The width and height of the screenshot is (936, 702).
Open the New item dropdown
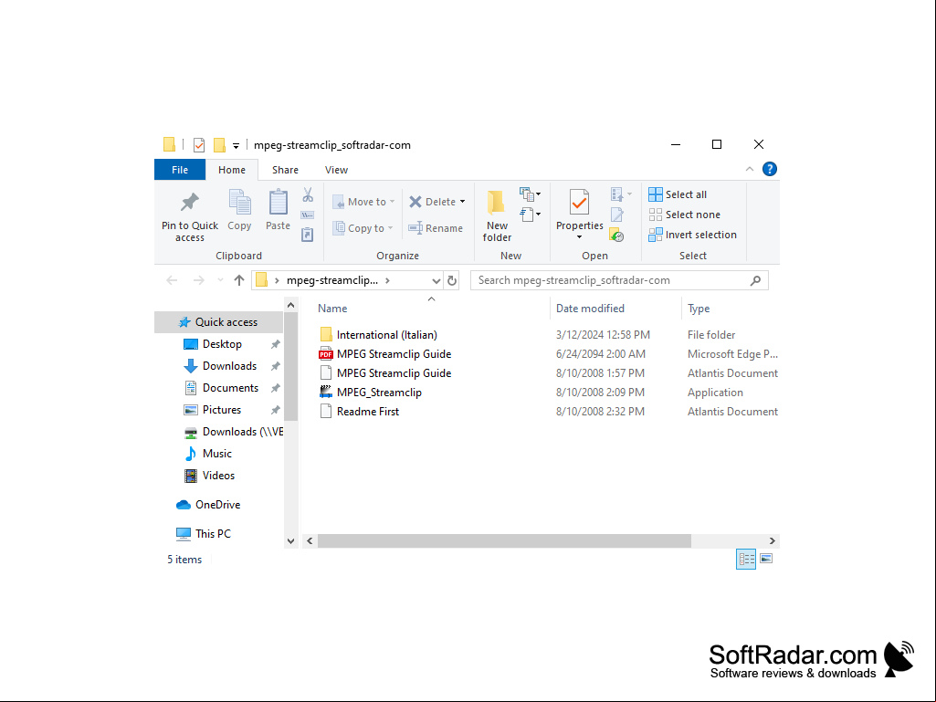pyautogui.click(x=530, y=194)
